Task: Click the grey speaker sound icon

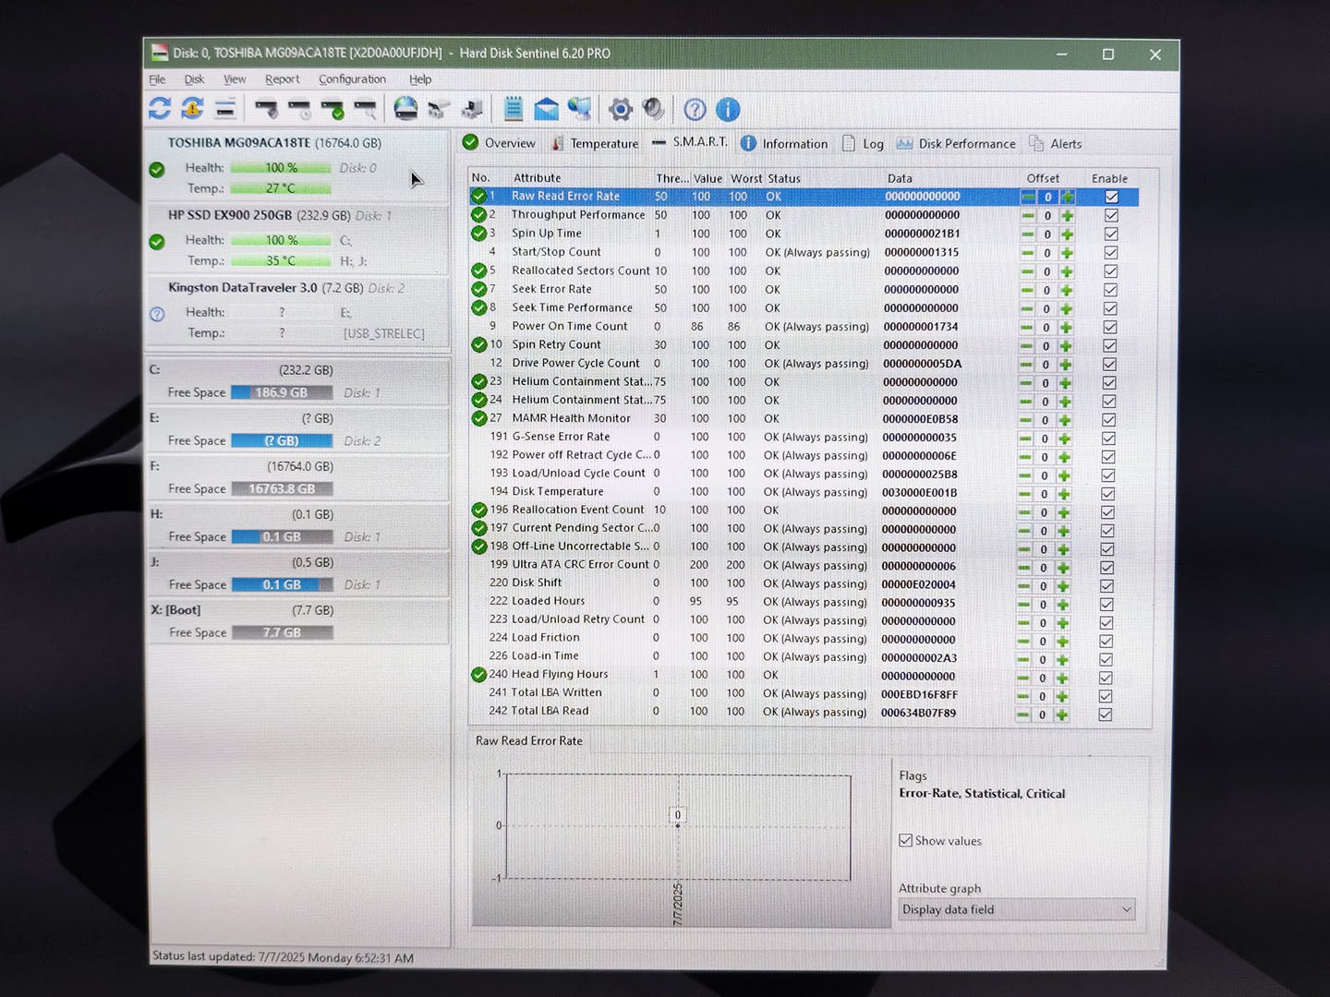Action: tap(653, 109)
